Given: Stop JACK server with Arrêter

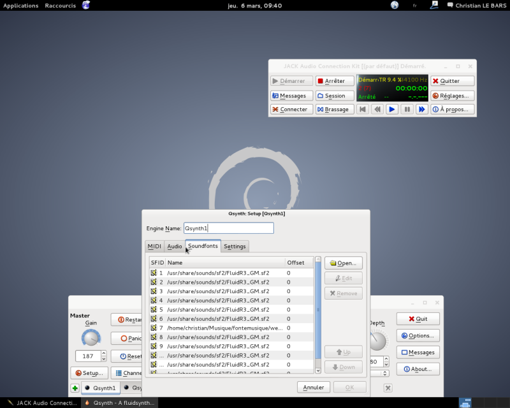Looking at the screenshot, I should point(335,81).
